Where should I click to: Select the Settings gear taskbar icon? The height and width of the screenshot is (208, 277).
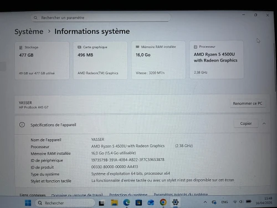tap(175, 202)
